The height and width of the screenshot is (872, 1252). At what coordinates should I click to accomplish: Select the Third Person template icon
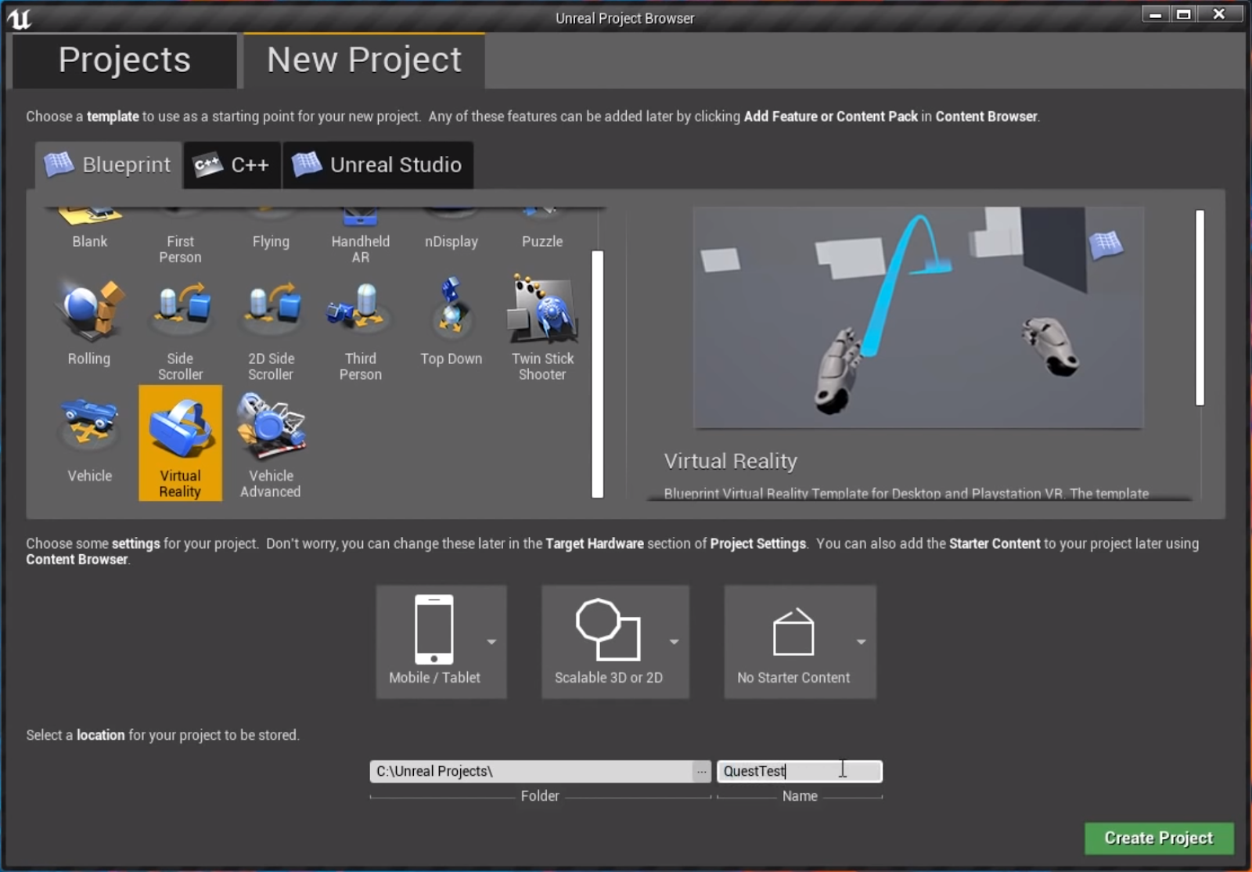pos(360,307)
